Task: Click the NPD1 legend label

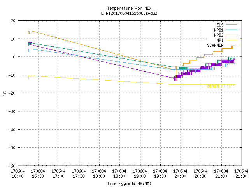Action: pos(219,30)
